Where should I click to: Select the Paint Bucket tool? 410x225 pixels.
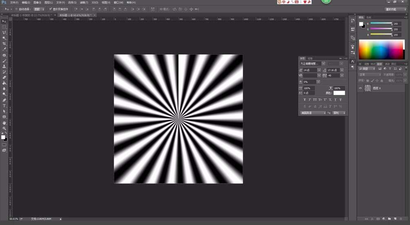click(4, 83)
